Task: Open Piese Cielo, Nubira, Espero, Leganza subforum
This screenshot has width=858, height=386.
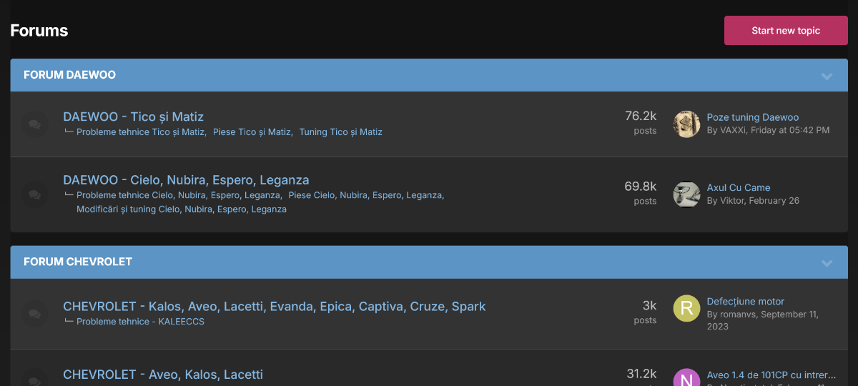Action: [x=366, y=195]
